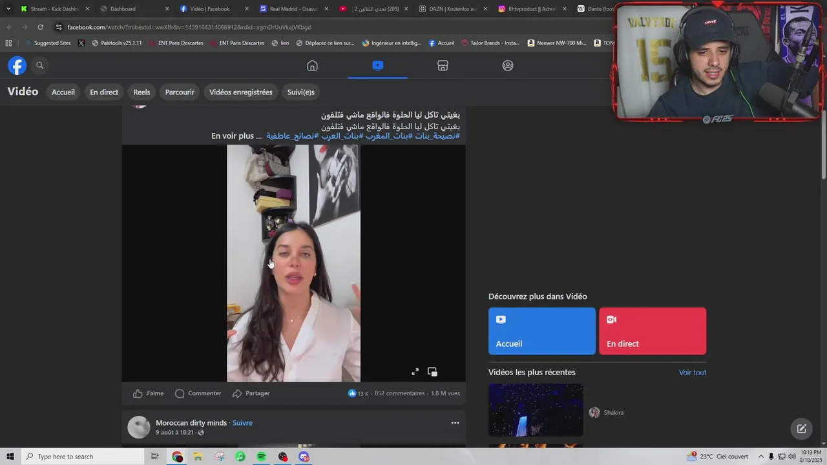Image resolution: width=827 pixels, height=465 pixels.
Task: Open the tab search dropdown arrow in Chrome
Action: click(x=8, y=9)
